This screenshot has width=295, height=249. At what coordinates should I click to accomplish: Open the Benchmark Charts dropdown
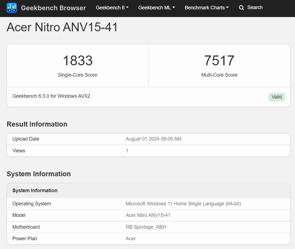(x=207, y=8)
